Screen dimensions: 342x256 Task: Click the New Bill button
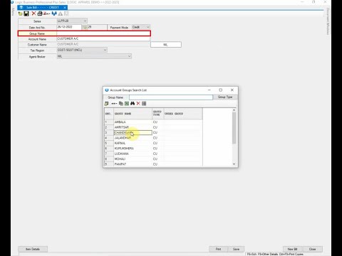tap(293, 249)
